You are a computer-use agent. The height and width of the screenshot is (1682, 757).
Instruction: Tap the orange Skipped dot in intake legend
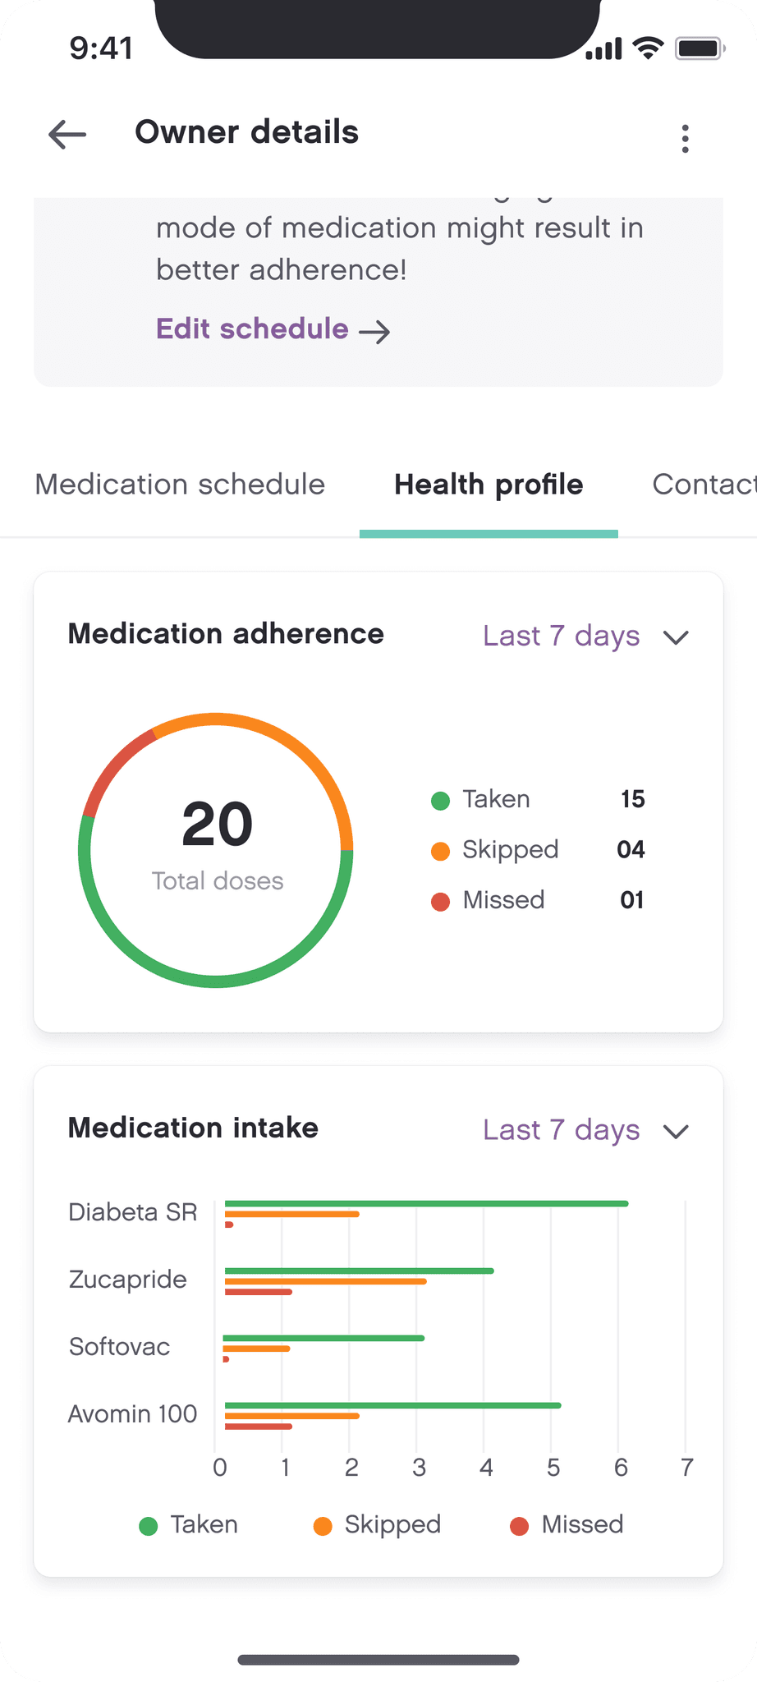point(323,1526)
